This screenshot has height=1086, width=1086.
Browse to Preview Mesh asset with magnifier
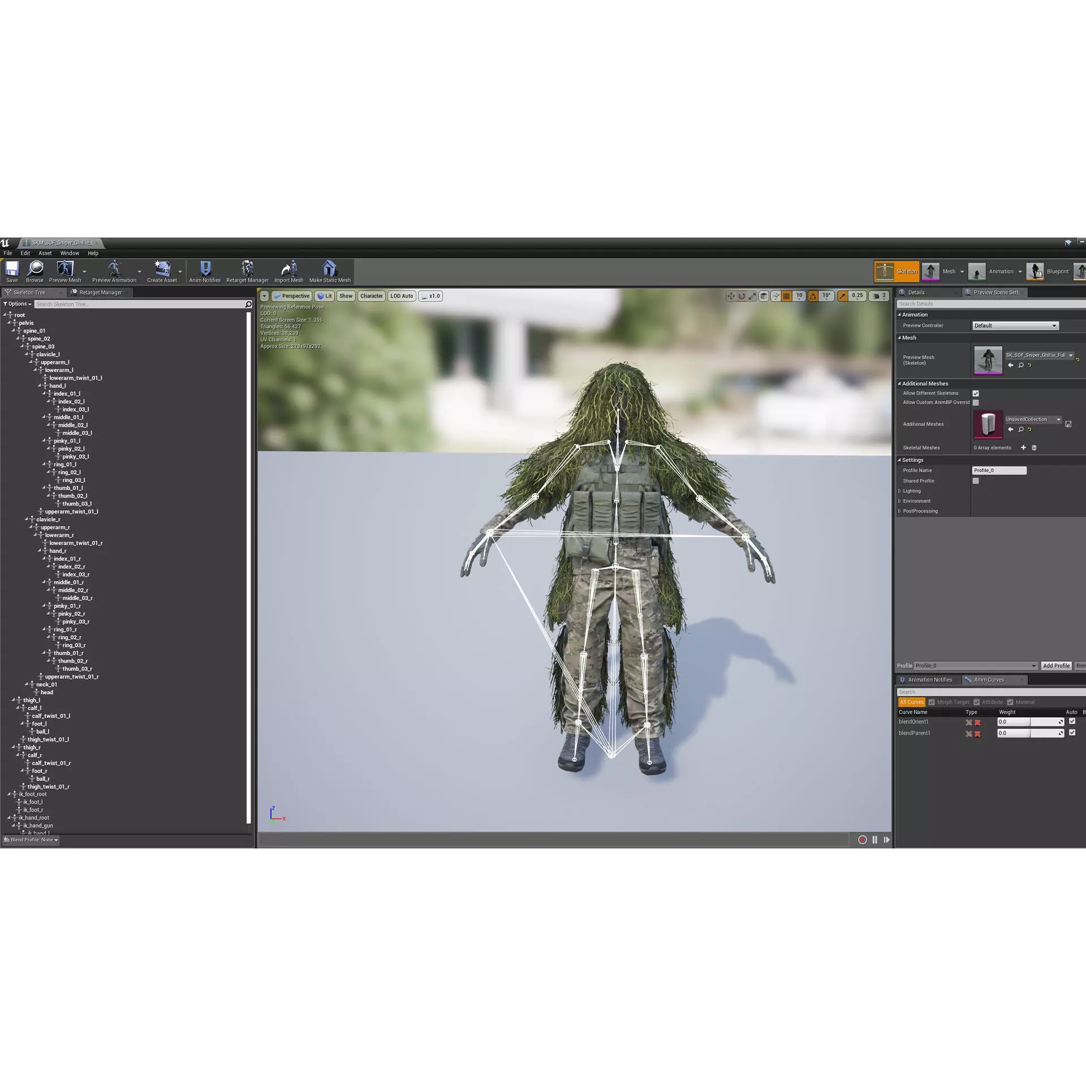pos(1021,365)
